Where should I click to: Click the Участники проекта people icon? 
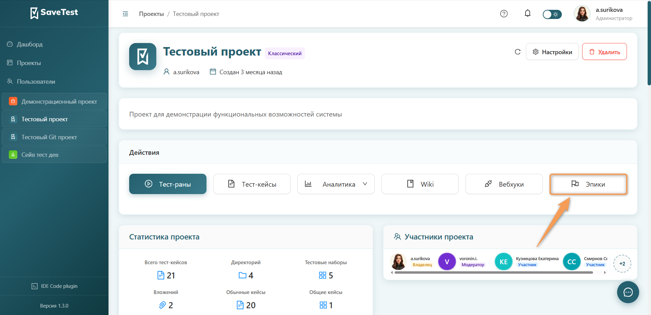tap(397, 236)
